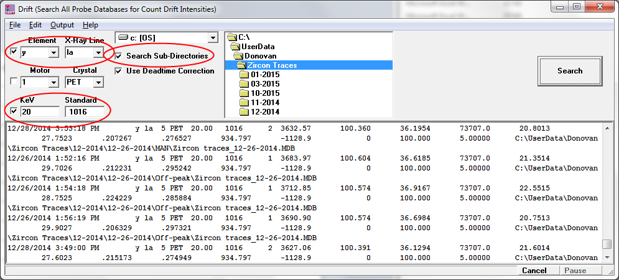
Task: Open the Crystal PET dropdown
Action: pos(98,82)
